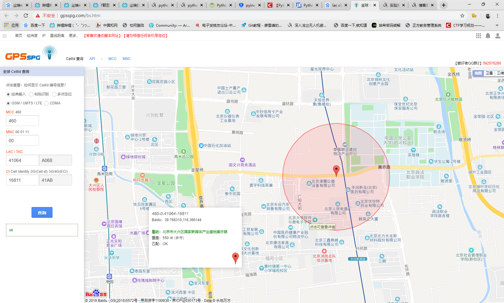Viewport: 504px width, 303px height.
Task: Click the 中国石化加油站 map marker
Action: [201, 145]
